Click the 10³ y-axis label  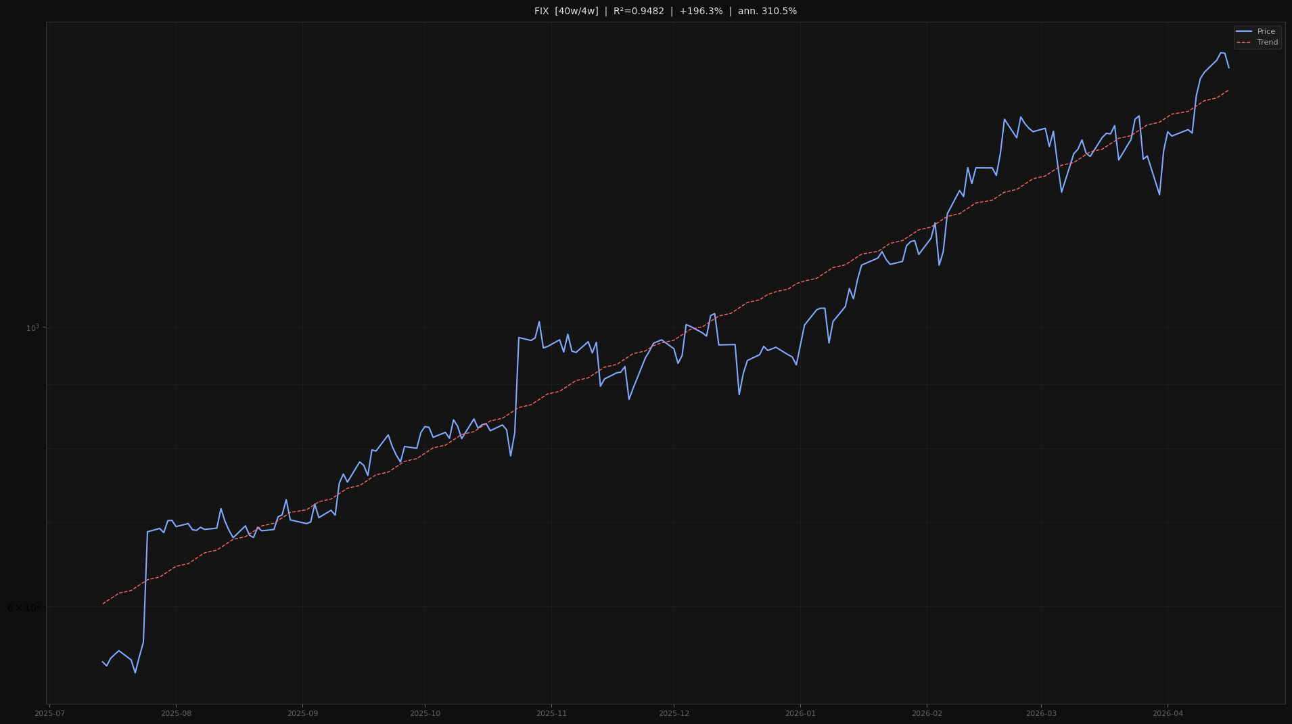(33, 327)
